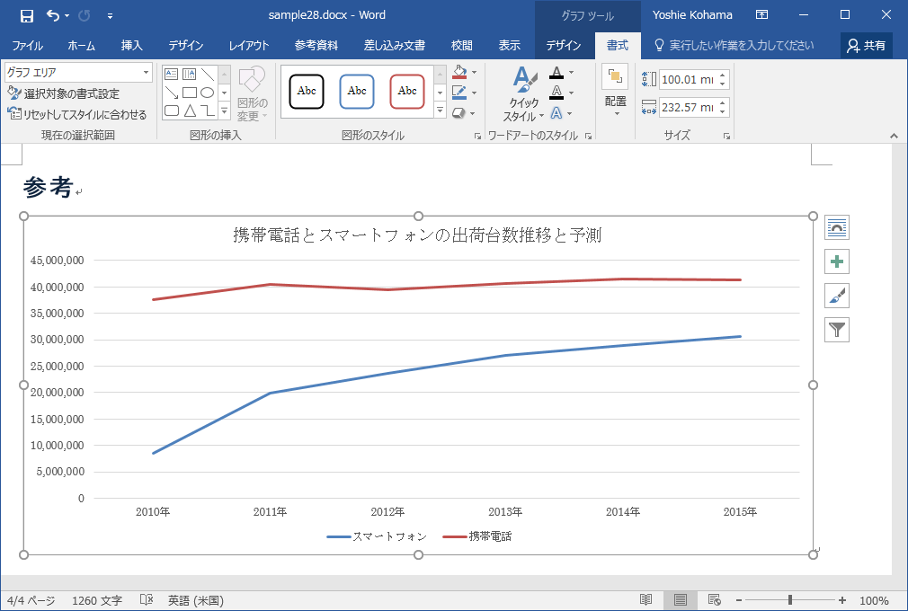Switch to Read Mode view in the status bar
Viewport: 908px width, 611px height.
[645, 600]
